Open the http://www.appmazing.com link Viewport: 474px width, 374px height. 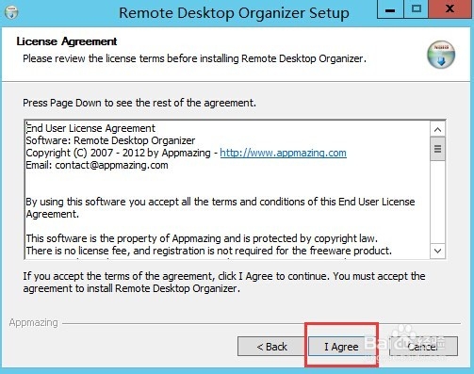(x=283, y=153)
